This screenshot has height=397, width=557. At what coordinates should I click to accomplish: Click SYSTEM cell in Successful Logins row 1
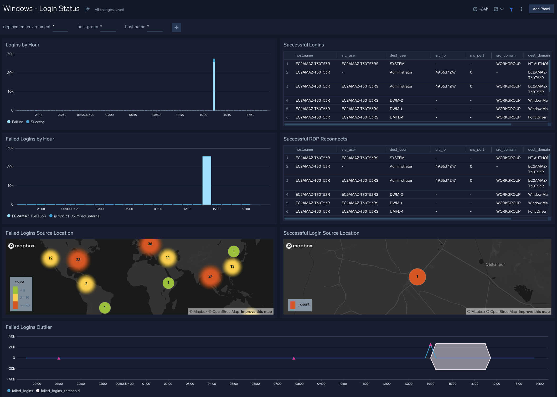coord(397,64)
